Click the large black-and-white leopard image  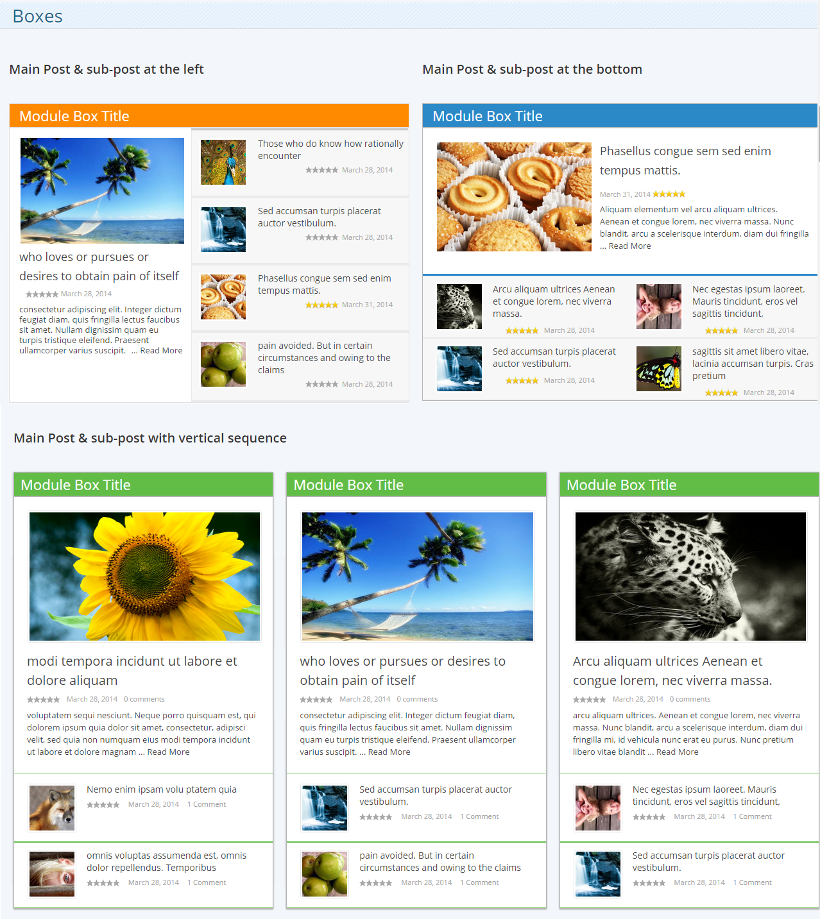[690, 576]
